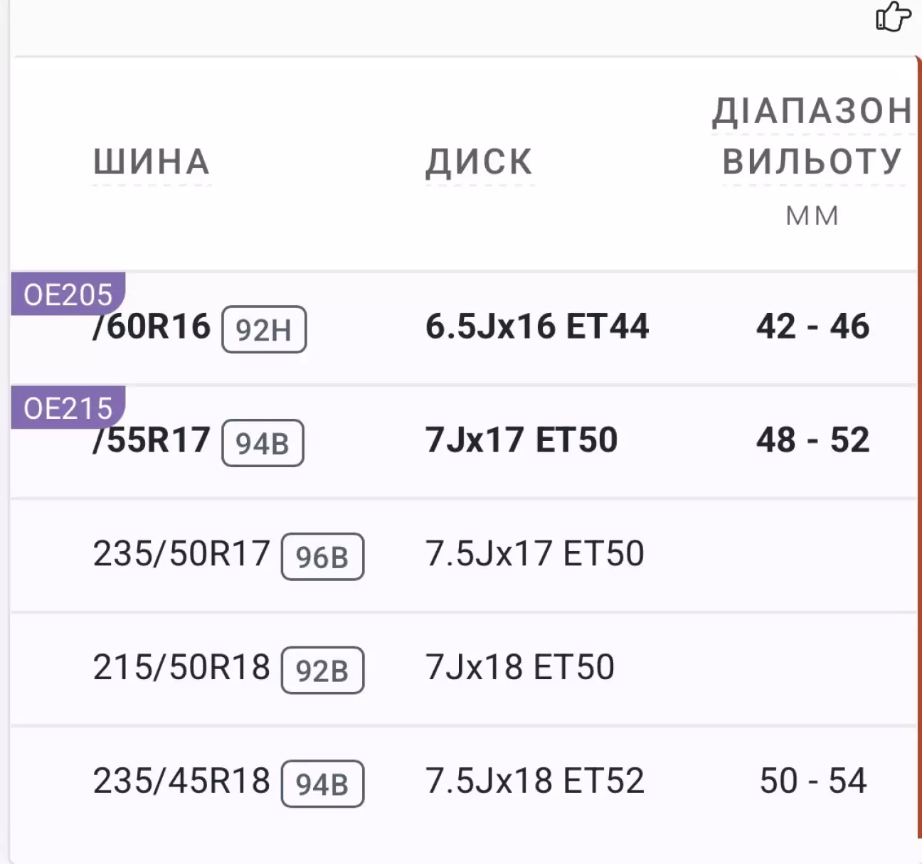Select the 215/50R18 tire size
This screenshot has width=922, height=864.
181,668
